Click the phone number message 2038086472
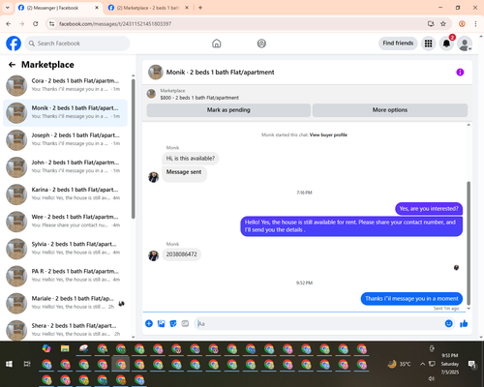 (x=181, y=254)
